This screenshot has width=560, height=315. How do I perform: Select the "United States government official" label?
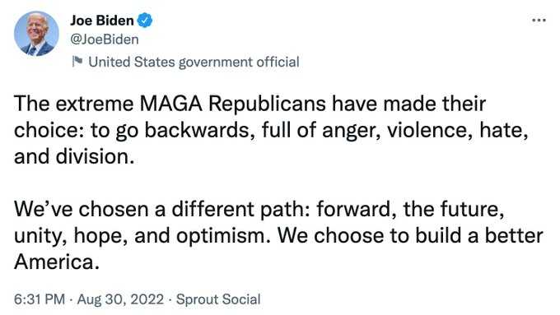pyautogui.click(x=194, y=62)
